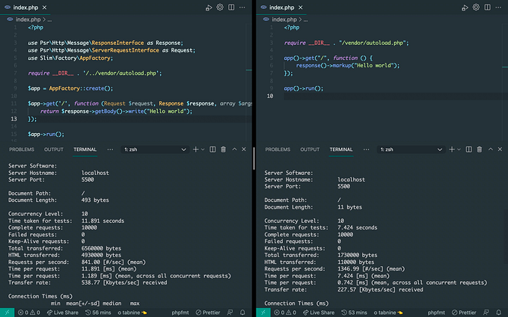Screen dimensions: 508x317
Task: Click Prettier in left status bar
Action: tap(208, 313)
